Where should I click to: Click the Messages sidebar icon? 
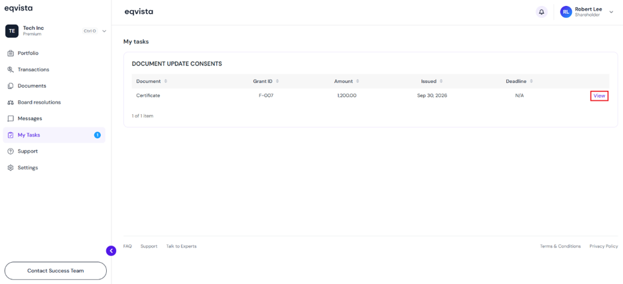pyautogui.click(x=11, y=119)
